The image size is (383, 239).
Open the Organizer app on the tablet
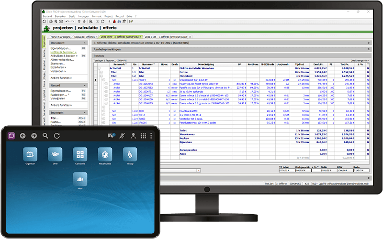coord(30,154)
